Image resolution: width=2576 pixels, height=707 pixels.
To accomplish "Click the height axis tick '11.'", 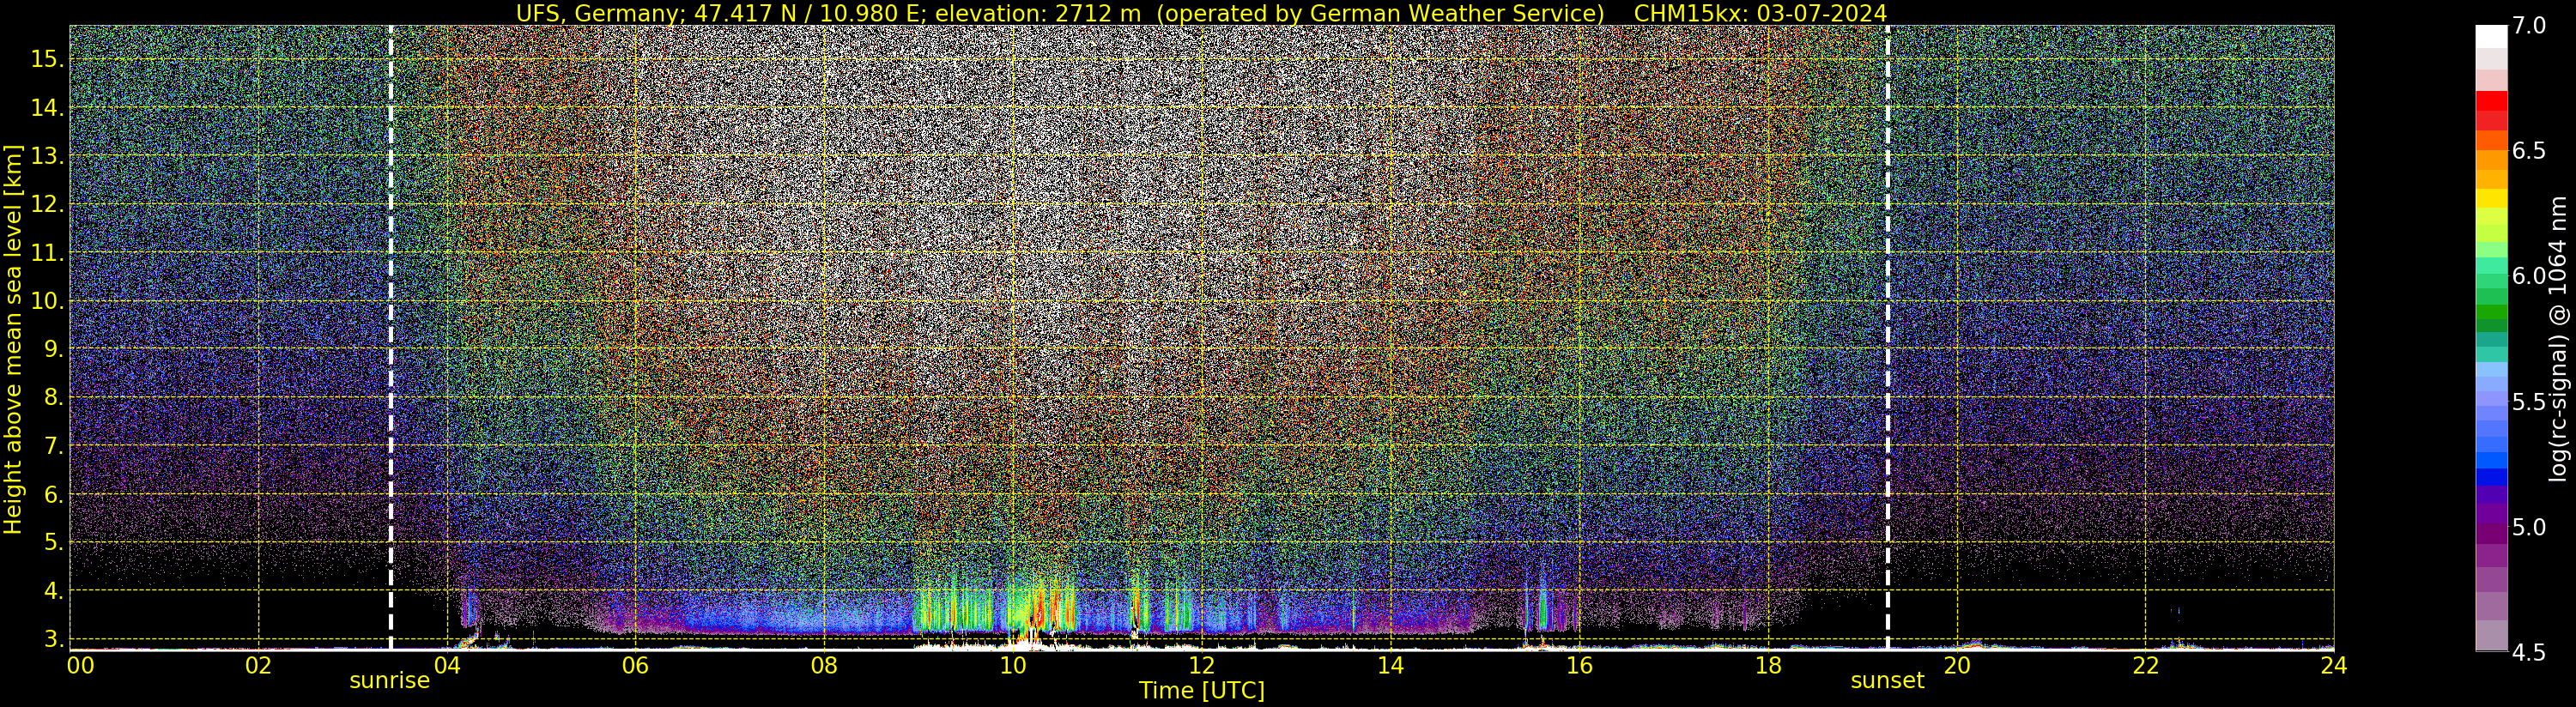I will click(x=47, y=253).
